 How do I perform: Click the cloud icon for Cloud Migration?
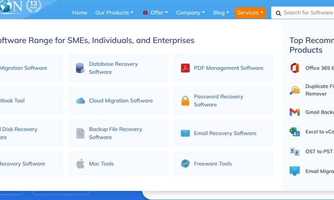click(x=80, y=101)
